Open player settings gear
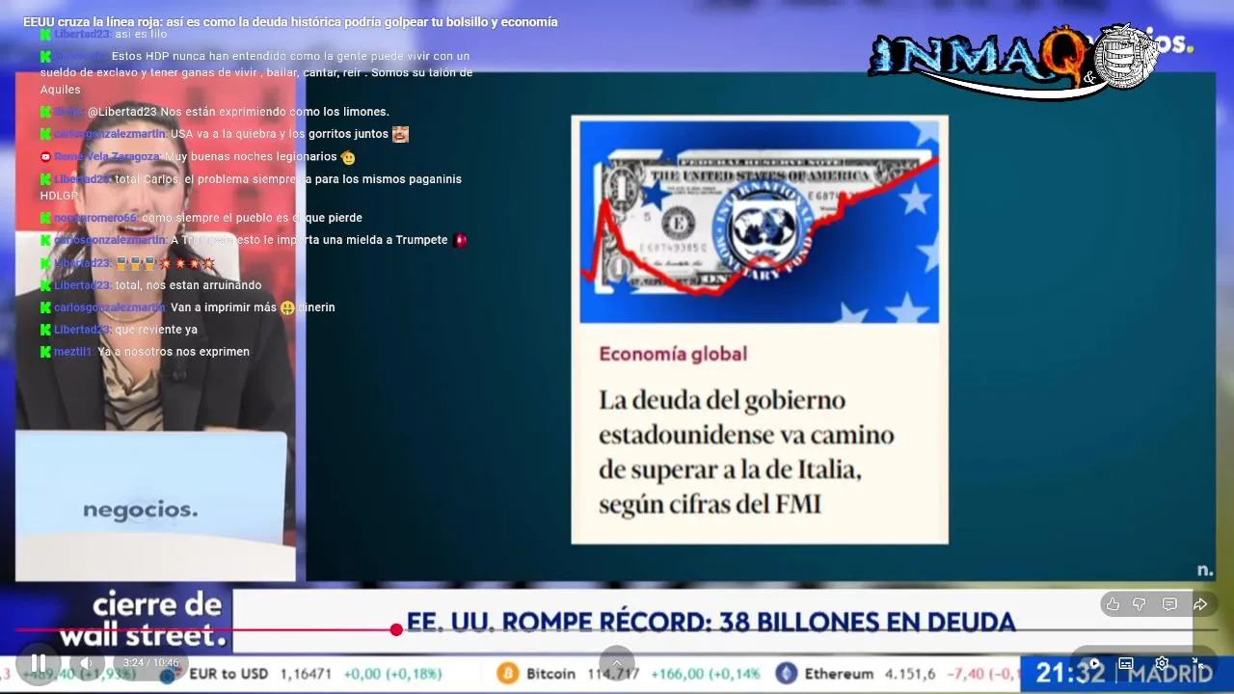The image size is (1234, 694). tap(1162, 663)
